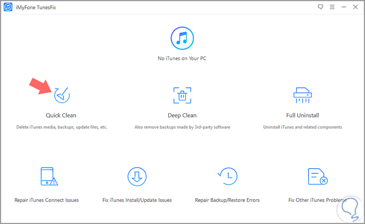The height and width of the screenshot is (224, 365).
Task: Open the Deep Clean trash icon
Action: pyautogui.click(x=182, y=95)
